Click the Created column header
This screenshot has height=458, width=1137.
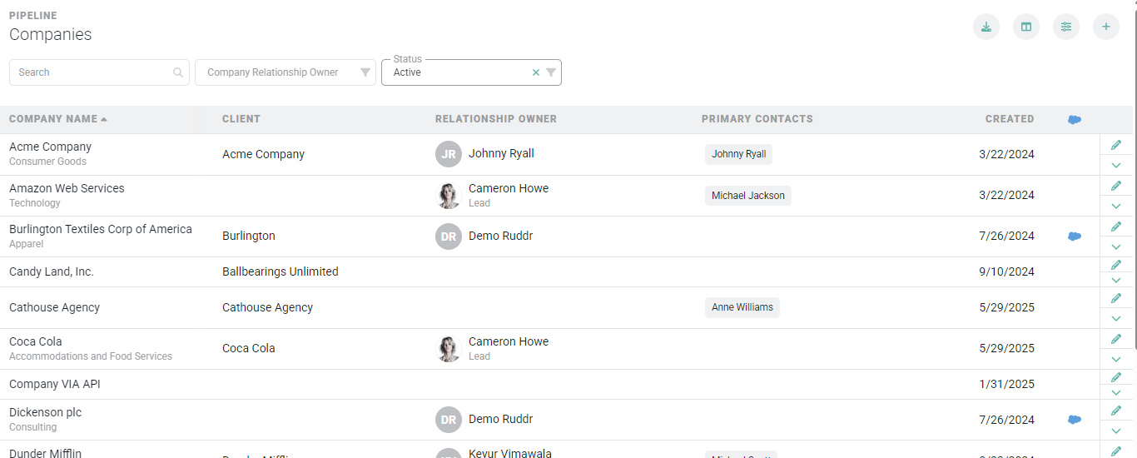click(x=1010, y=119)
